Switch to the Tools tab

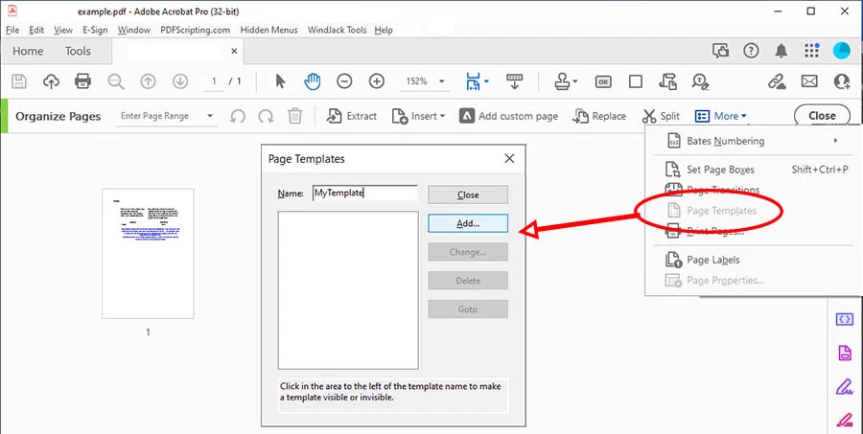coord(78,51)
